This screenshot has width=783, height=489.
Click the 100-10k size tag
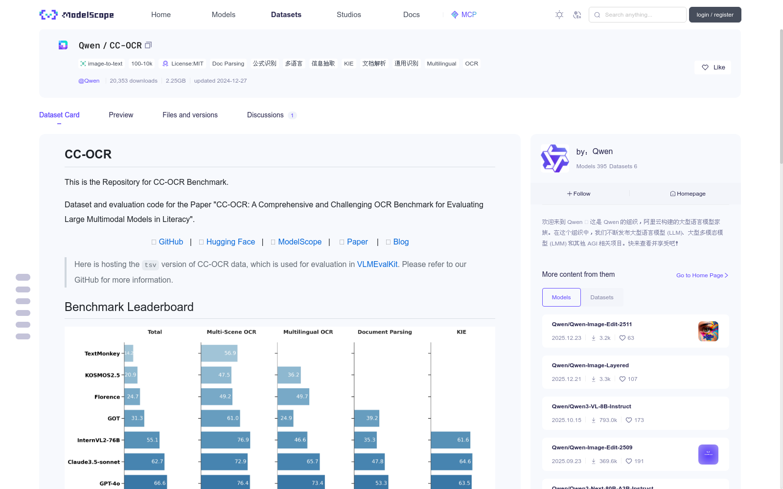tap(142, 64)
